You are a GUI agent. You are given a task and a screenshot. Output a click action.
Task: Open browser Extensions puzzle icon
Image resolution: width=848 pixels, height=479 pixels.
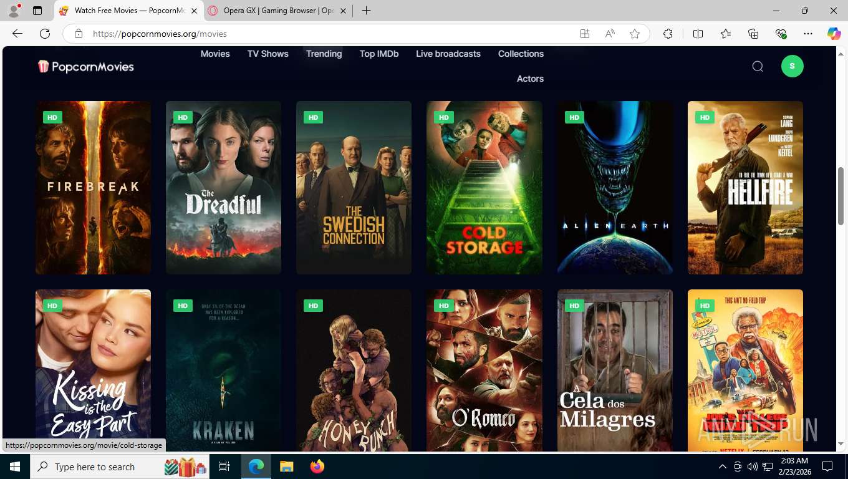668,34
